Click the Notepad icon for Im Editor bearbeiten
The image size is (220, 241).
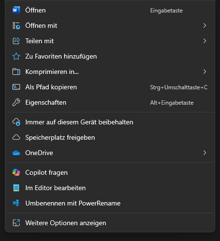click(16, 188)
